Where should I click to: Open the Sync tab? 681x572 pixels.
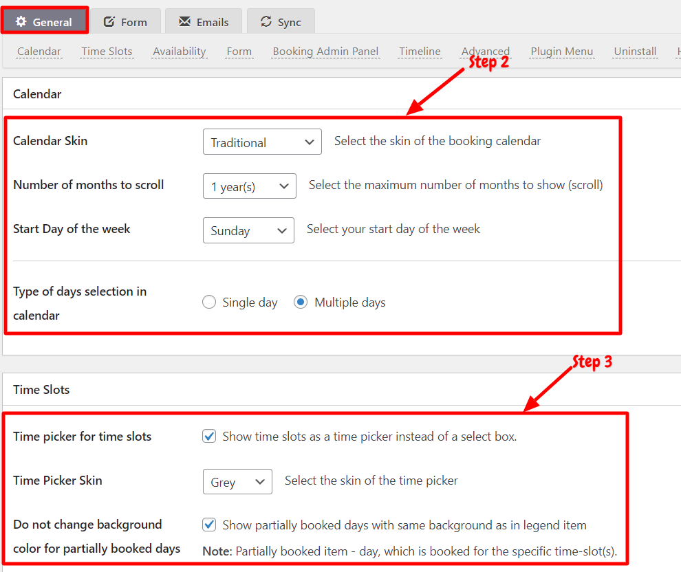coord(281,21)
